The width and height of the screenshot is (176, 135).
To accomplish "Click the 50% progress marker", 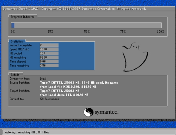I will 87,32.
